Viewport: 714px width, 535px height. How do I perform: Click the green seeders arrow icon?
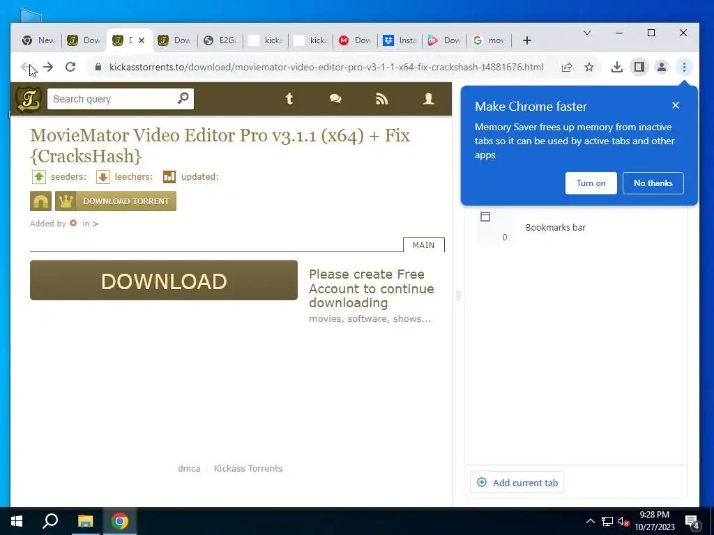coord(39,176)
